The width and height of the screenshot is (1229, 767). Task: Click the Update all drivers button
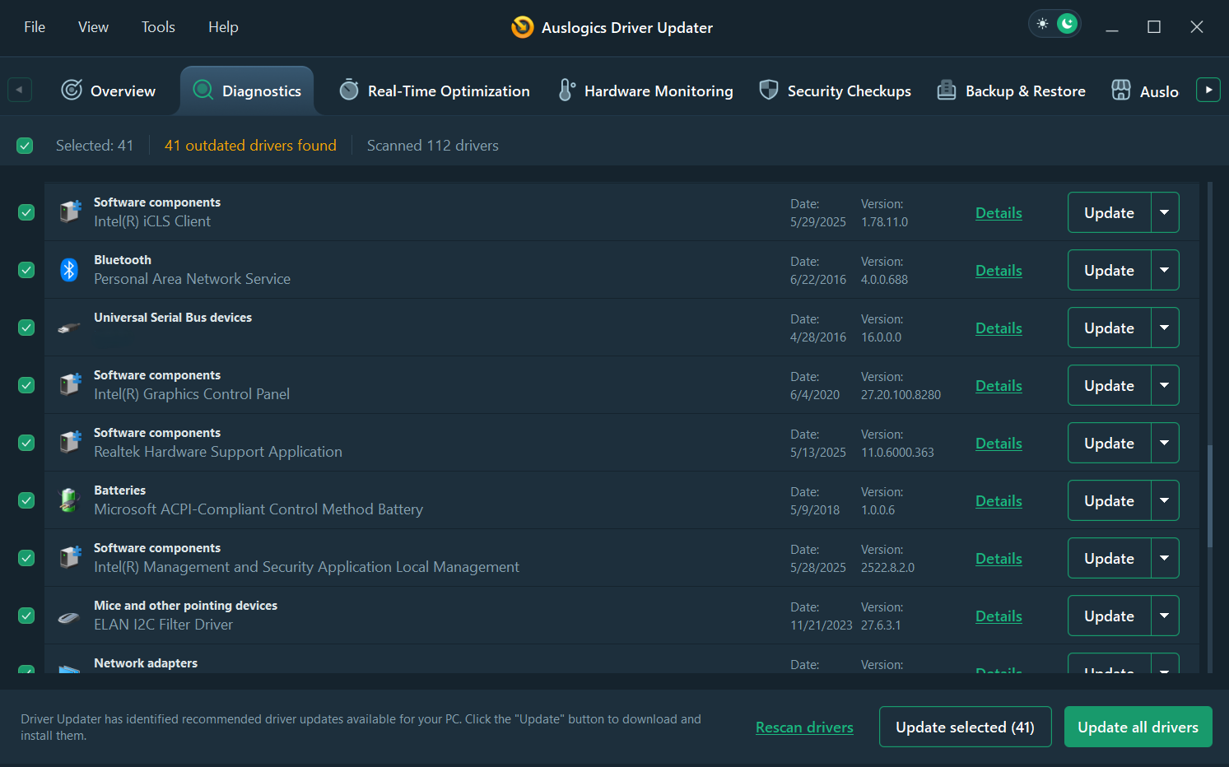click(1138, 727)
